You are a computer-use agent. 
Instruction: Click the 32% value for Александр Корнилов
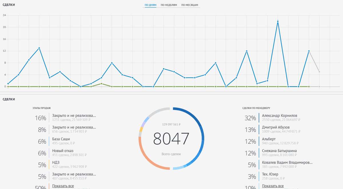point(250,118)
